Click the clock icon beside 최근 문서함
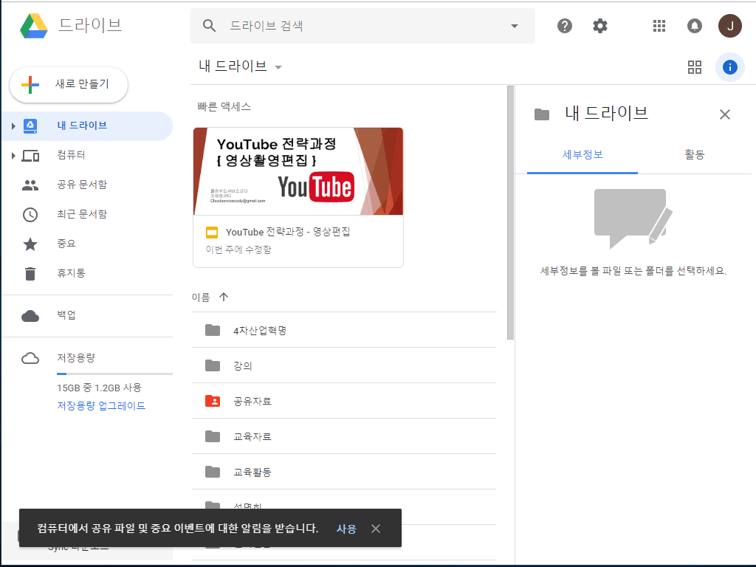The width and height of the screenshot is (756, 567). 30,215
